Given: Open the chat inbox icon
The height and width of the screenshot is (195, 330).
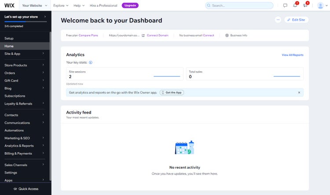Looking at the screenshot, I should (285, 5).
